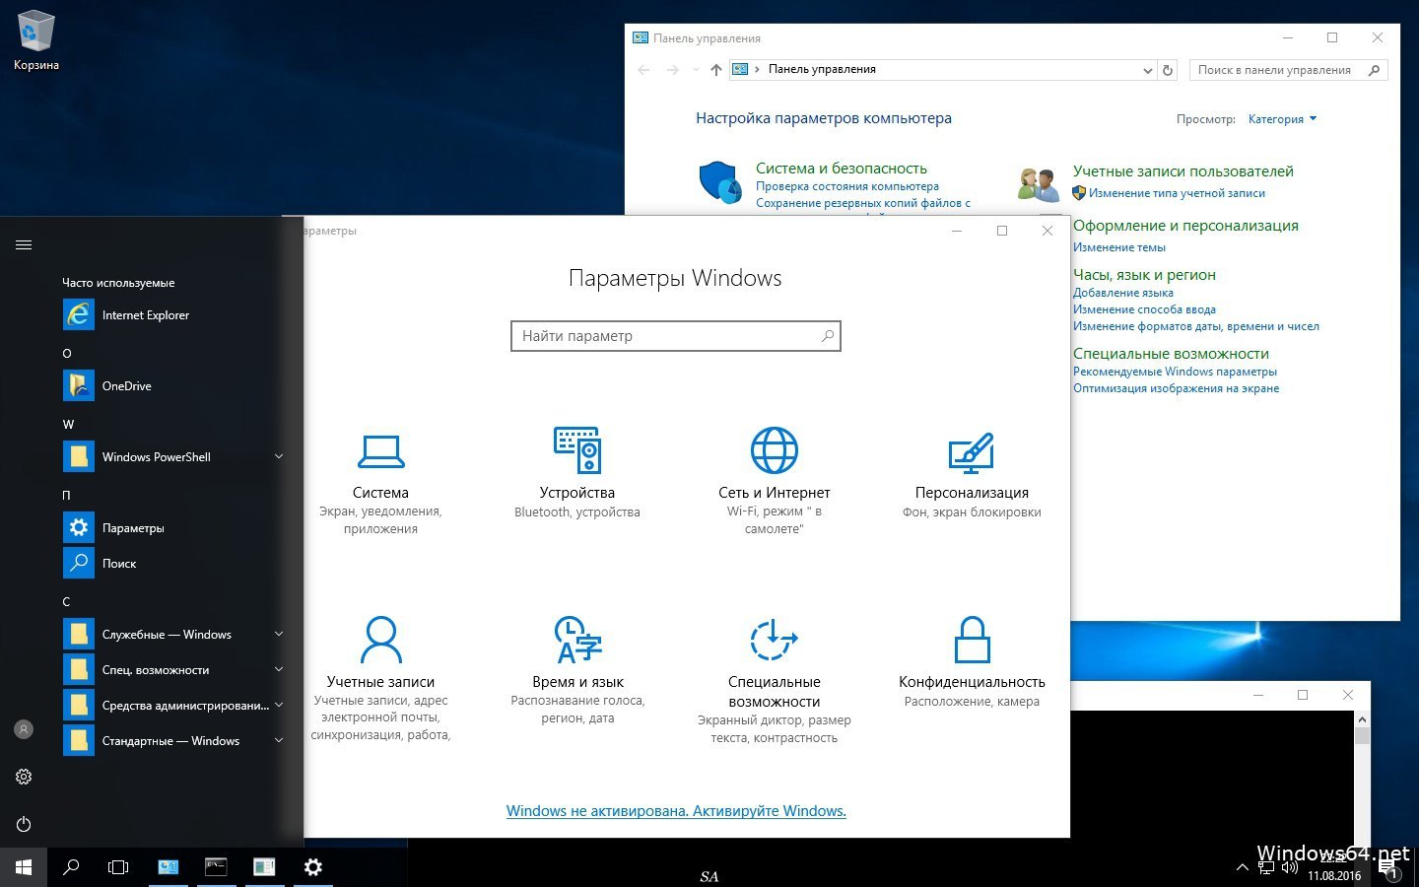Click the volume icon in system tray
The width and height of the screenshot is (1419, 887).
(1290, 868)
